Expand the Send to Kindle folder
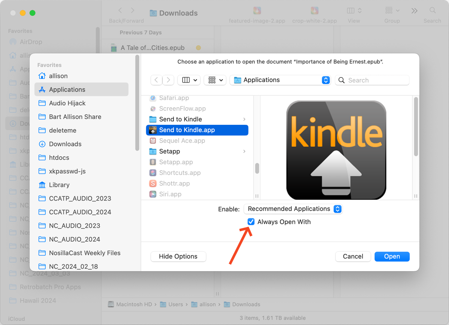Image resolution: width=449 pixels, height=325 pixels. coord(244,119)
